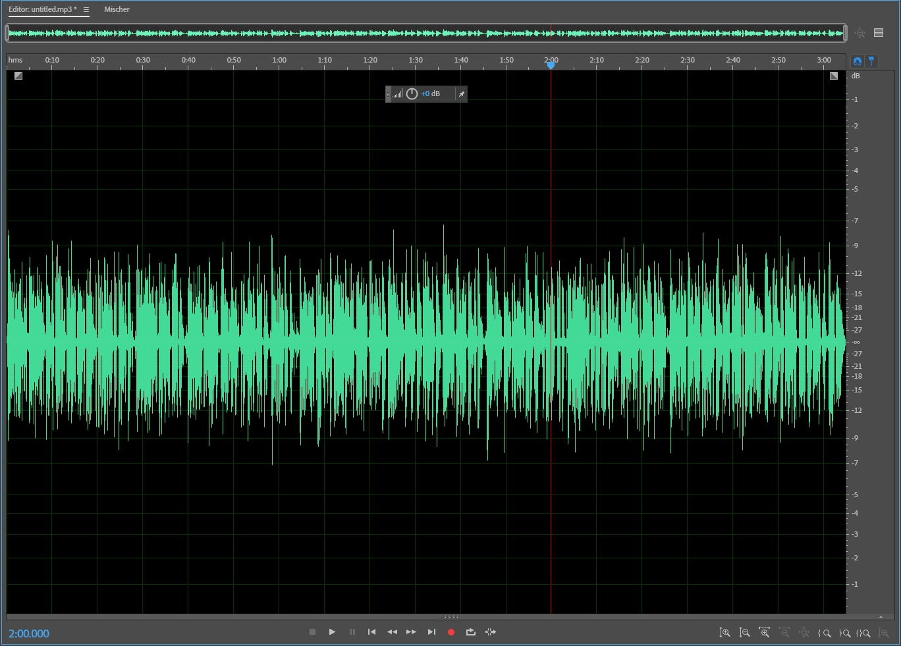Open the Editor panel menu next to untitled.mp3
Image resolution: width=901 pixels, height=646 pixels.
point(86,9)
